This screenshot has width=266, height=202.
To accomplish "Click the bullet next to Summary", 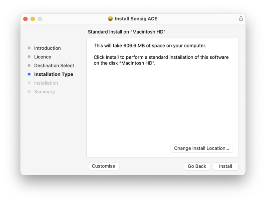I will 29,92.
